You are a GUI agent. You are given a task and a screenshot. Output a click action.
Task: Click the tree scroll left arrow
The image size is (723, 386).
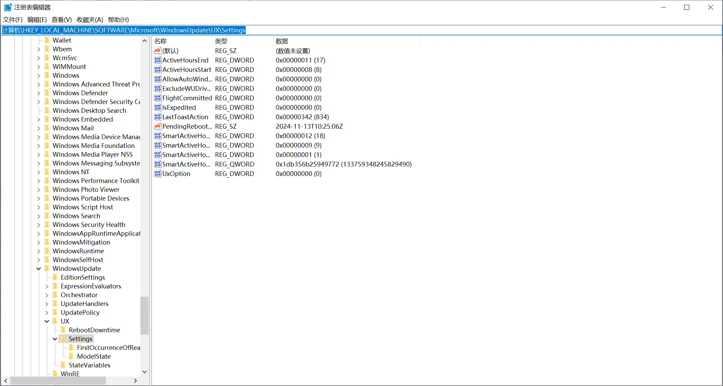pos(5,381)
